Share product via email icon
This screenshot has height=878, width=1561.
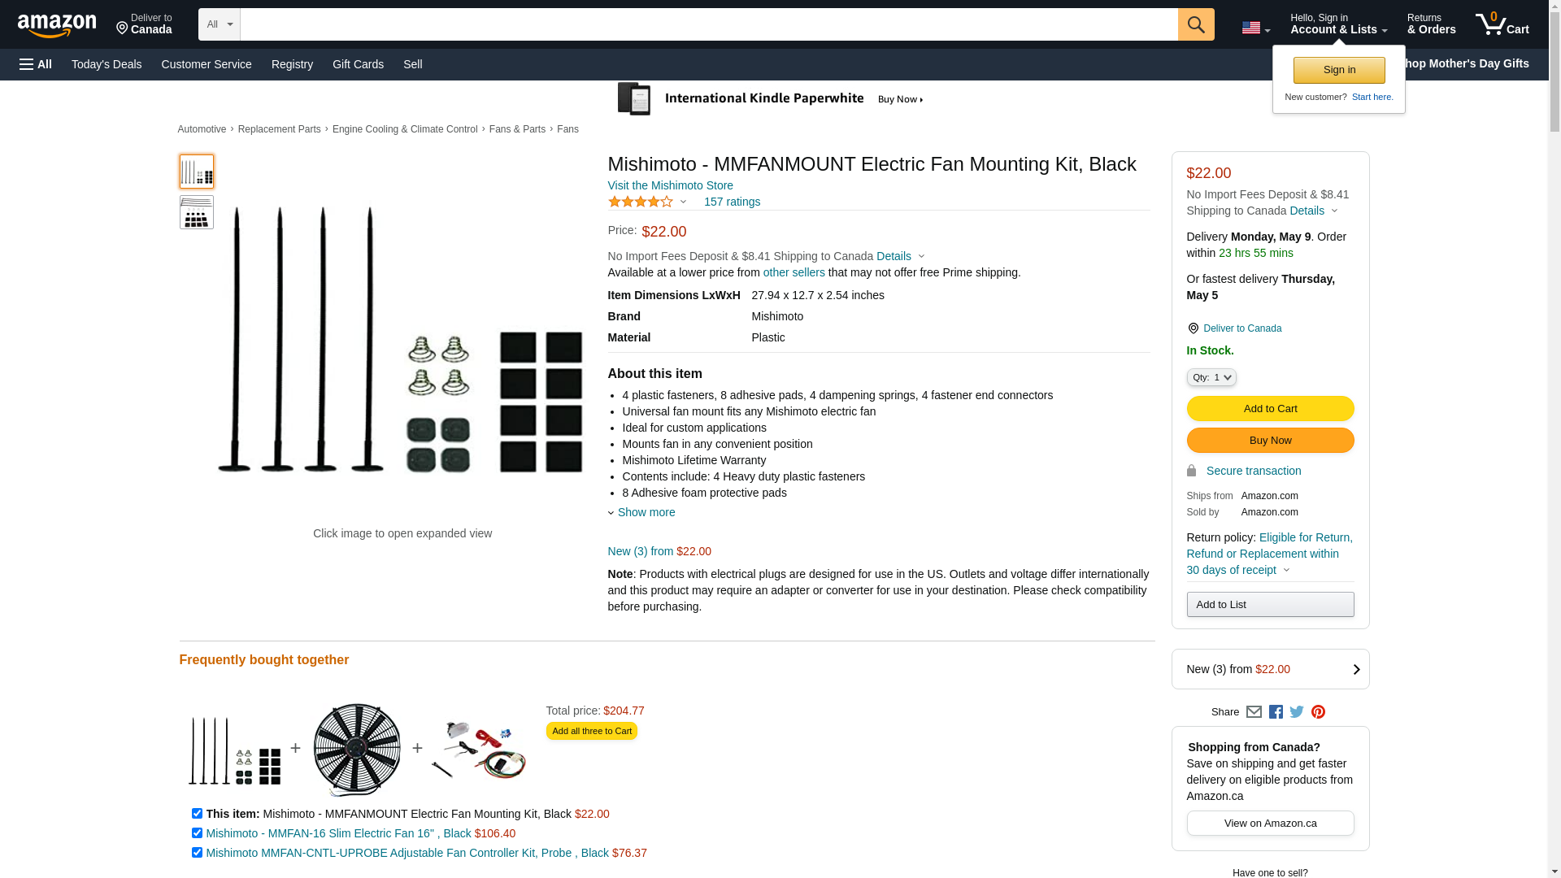(x=1254, y=712)
